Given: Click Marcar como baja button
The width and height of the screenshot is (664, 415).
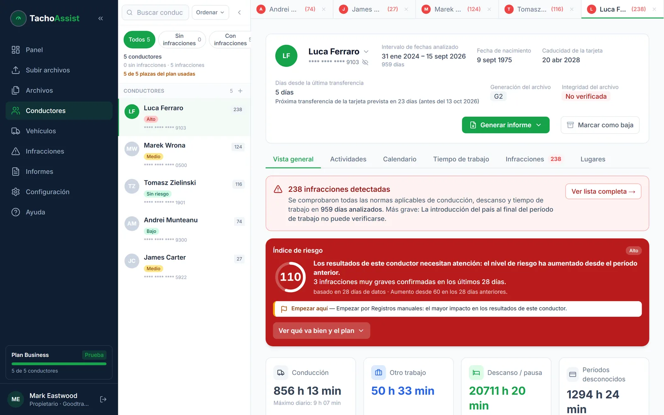Looking at the screenshot, I should point(600,125).
